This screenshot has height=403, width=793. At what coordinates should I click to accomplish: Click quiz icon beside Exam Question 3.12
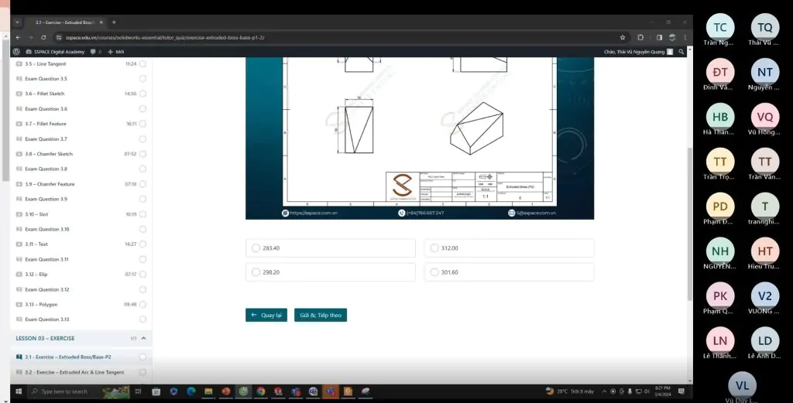point(19,289)
